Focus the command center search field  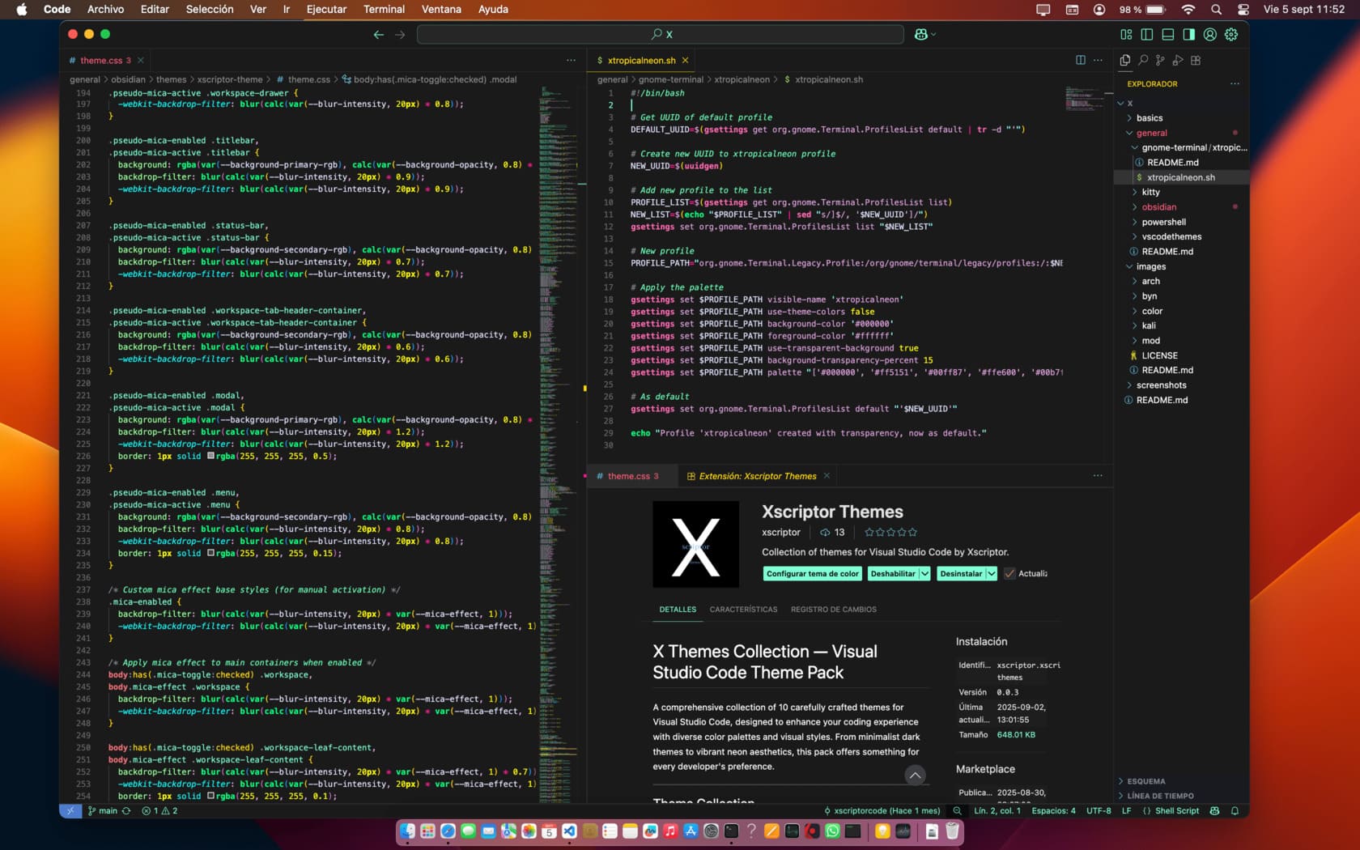click(661, 34)
